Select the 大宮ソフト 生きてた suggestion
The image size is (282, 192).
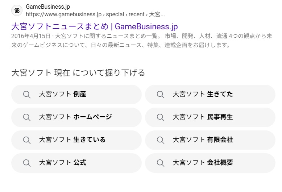coord(203,95)
